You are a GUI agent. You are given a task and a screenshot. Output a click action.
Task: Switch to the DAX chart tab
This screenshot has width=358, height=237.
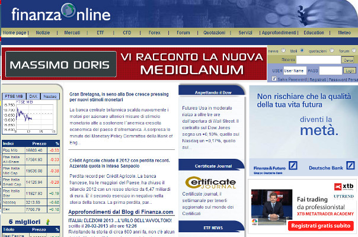34,95
